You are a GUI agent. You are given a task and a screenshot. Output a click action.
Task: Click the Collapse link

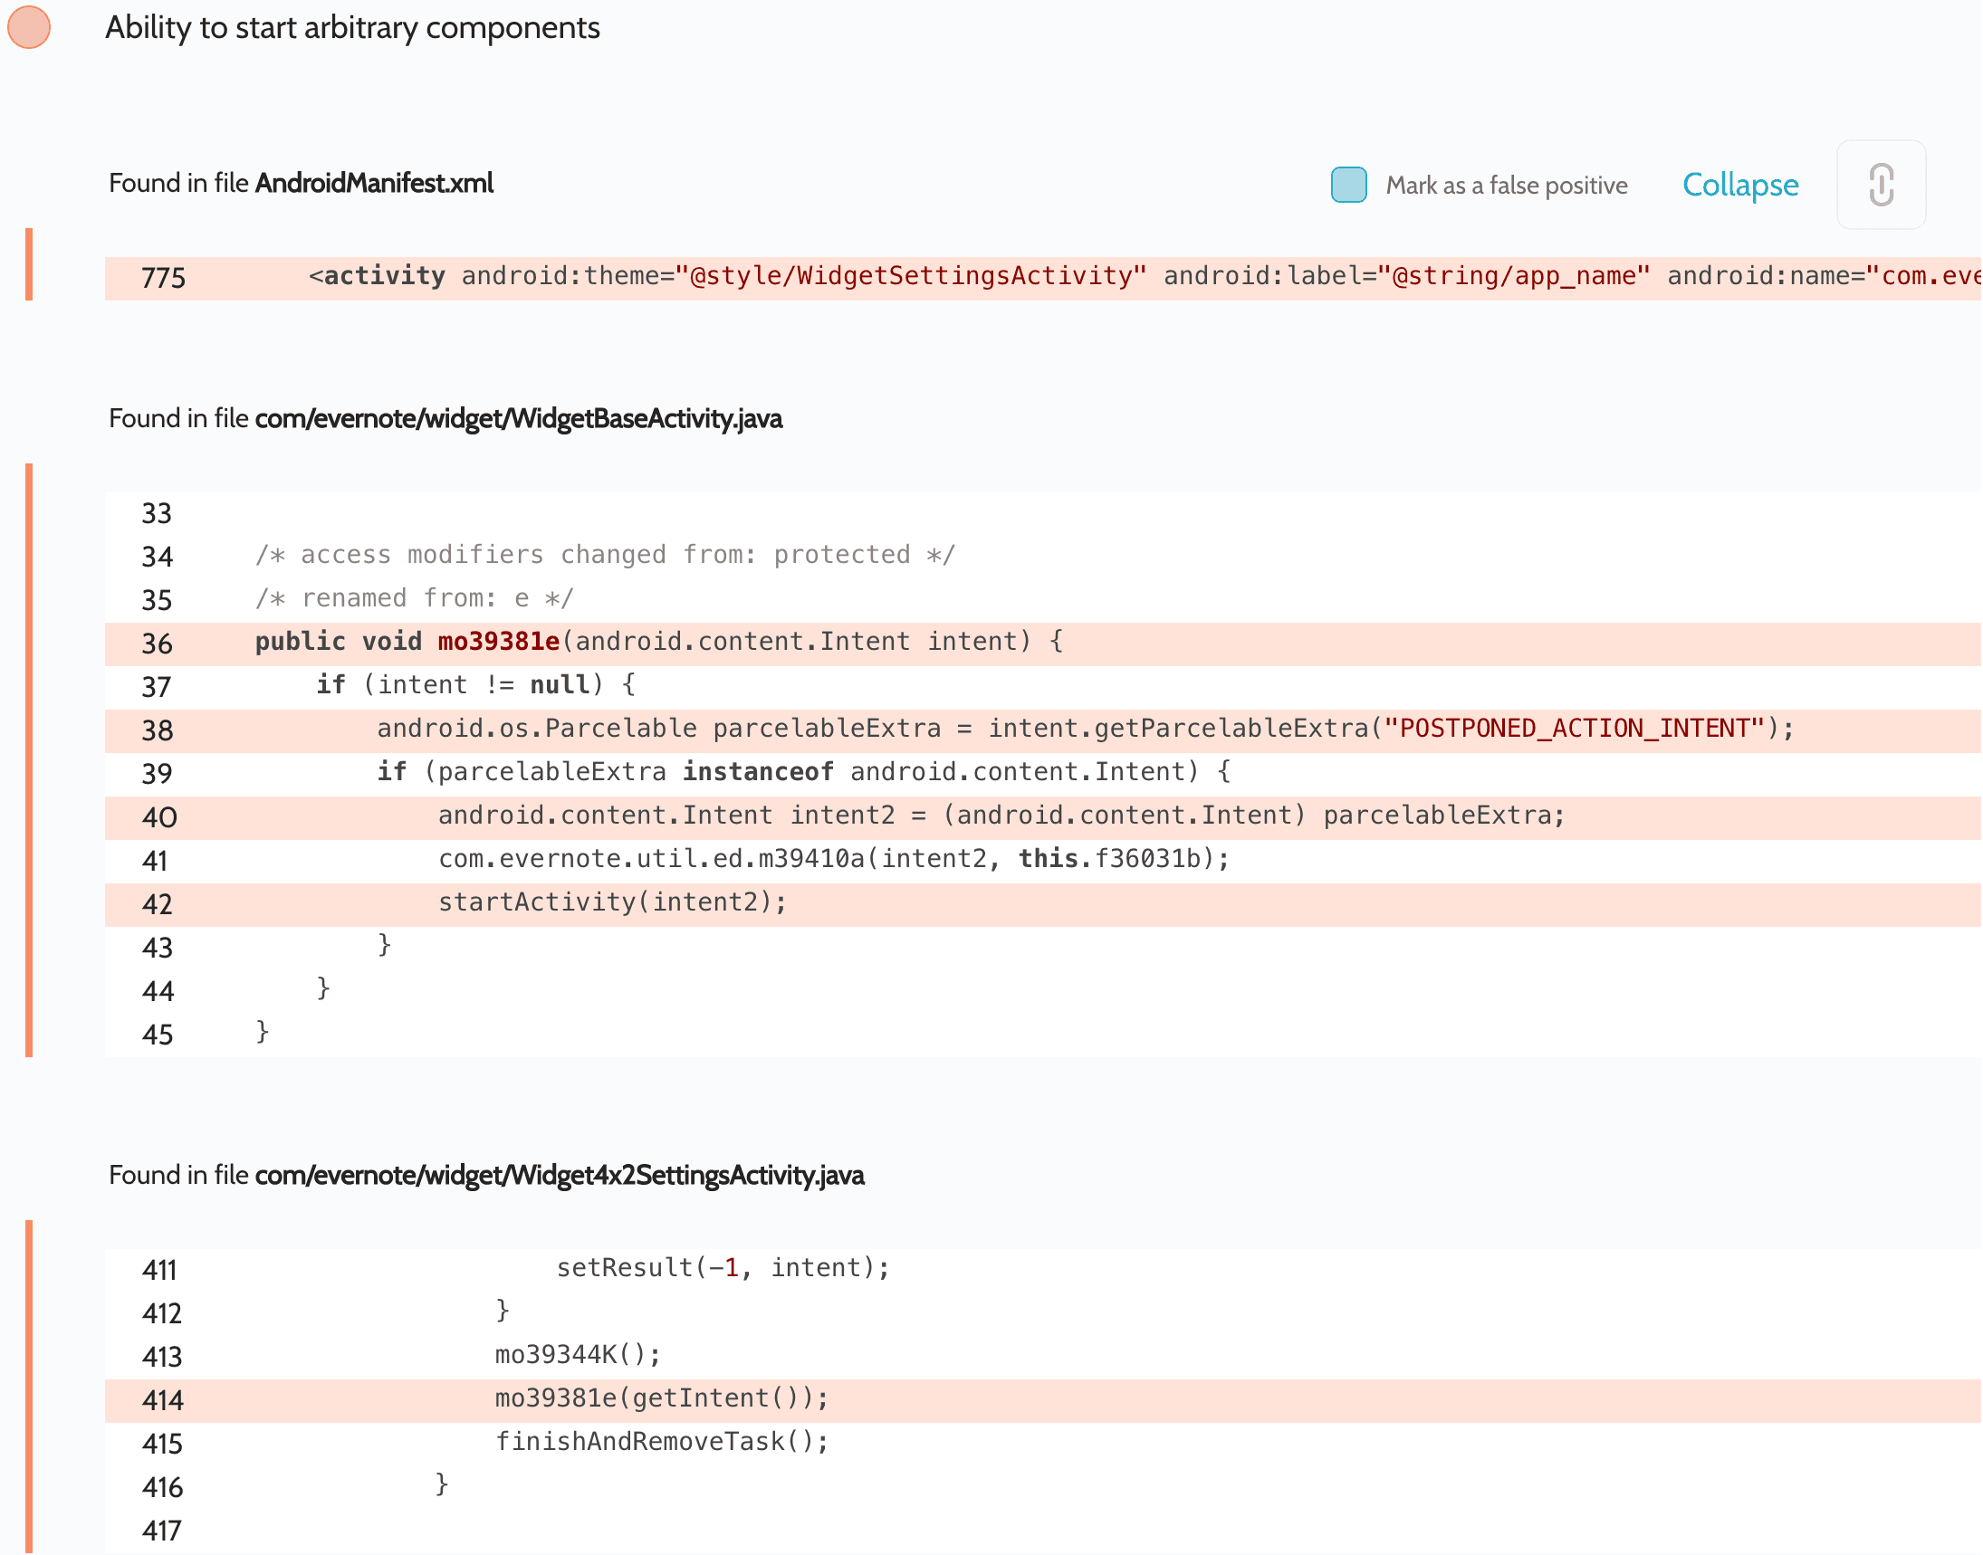tap(1740, 185)
